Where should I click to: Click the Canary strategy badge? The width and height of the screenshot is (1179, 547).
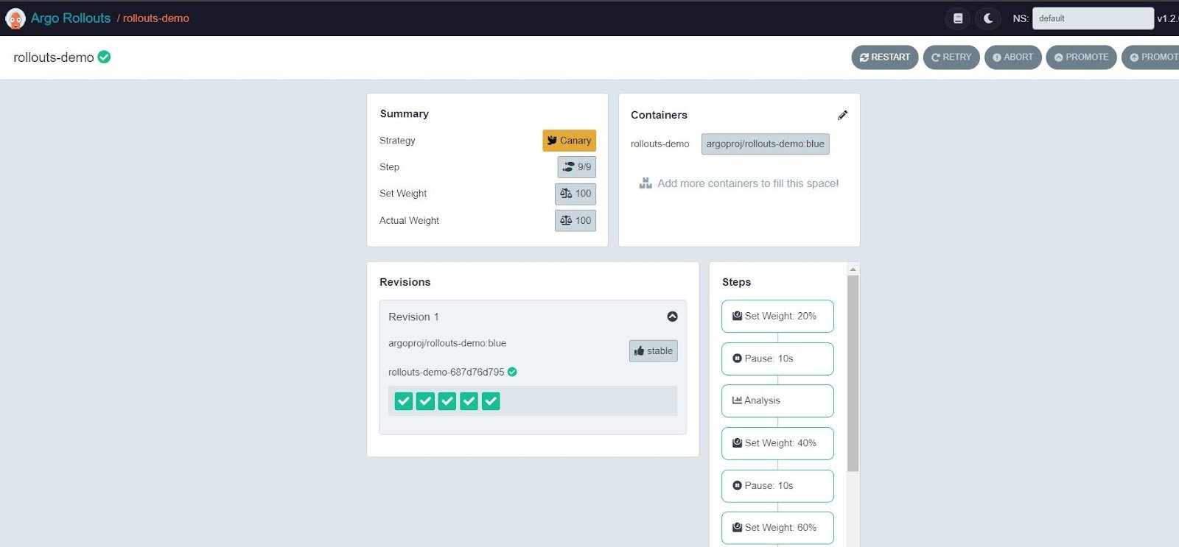pyautogui.click(x=569, y=141)
